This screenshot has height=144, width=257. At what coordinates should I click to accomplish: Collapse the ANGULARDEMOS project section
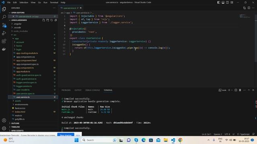click(x=19, y=20)
